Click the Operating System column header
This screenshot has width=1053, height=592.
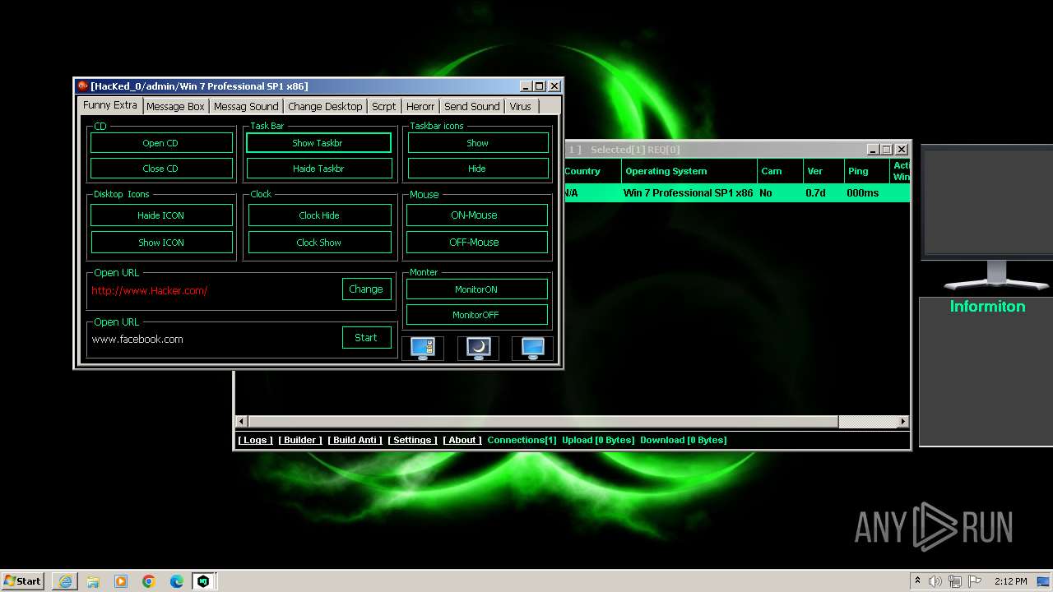(689, 171)
